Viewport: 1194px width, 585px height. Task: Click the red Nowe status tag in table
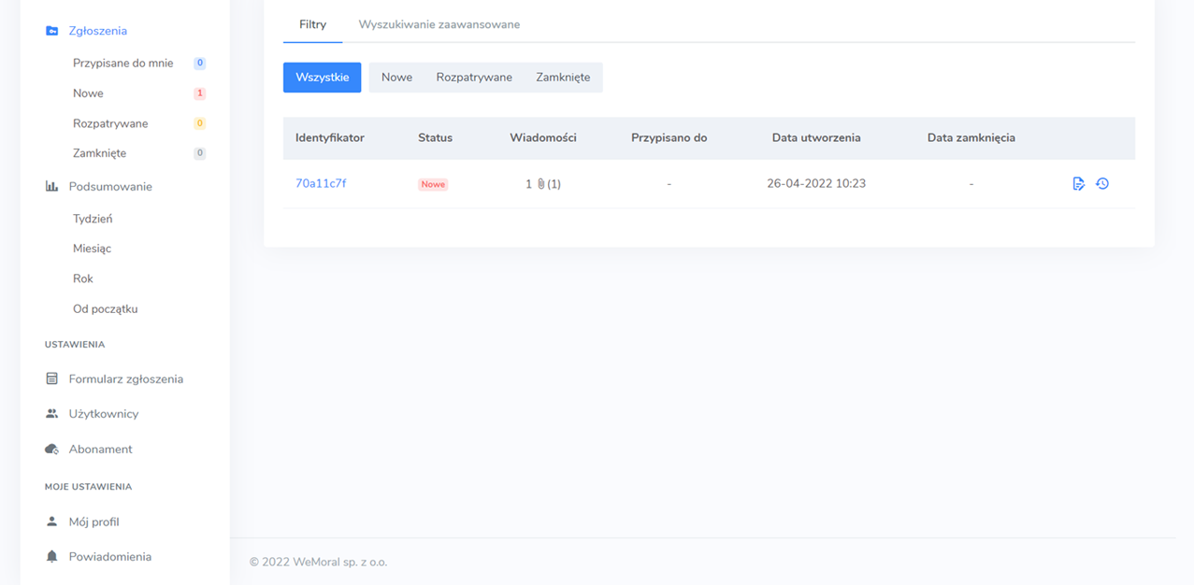[433, 185]
